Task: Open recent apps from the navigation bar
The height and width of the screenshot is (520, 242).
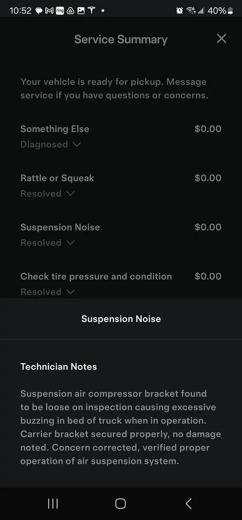Action: (52, 504)
